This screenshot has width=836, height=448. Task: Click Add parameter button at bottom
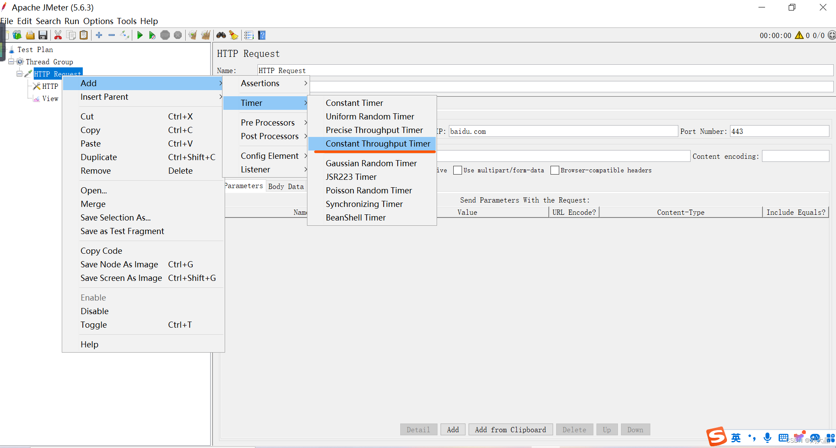coord(453,430)
